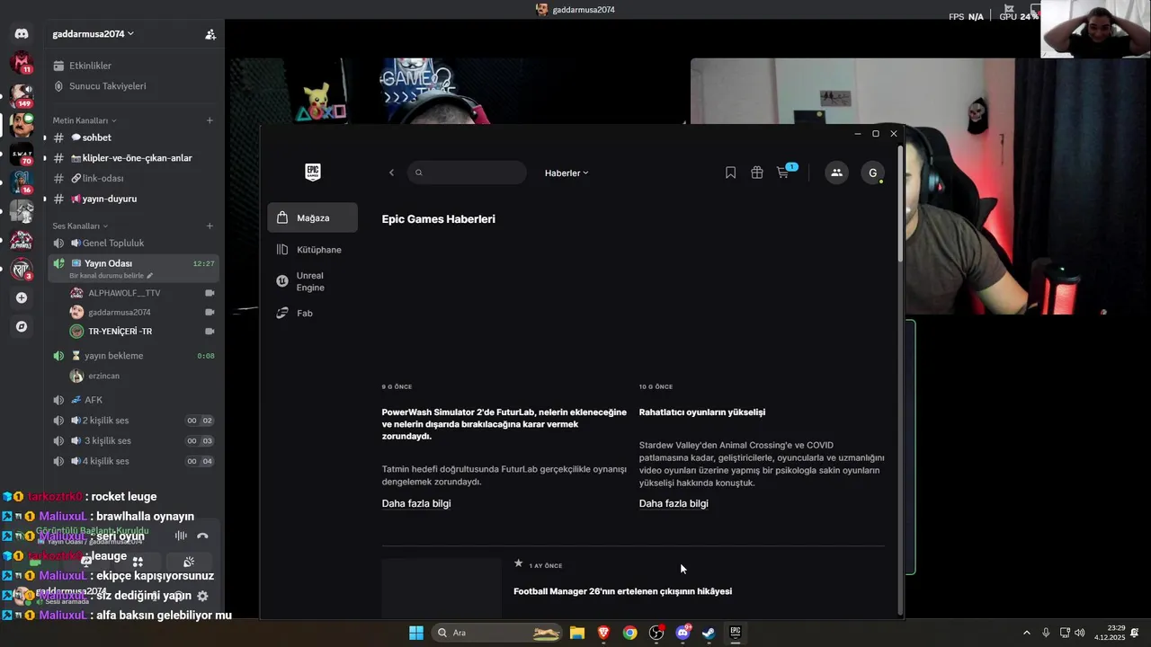Join 4 kişilik ses channel
This screenshot has width=1151, height=647.
click(x=135, y=461)
